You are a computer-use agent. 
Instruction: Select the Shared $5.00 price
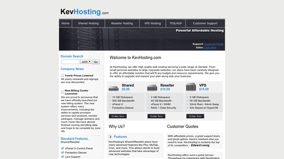[126, 89]
